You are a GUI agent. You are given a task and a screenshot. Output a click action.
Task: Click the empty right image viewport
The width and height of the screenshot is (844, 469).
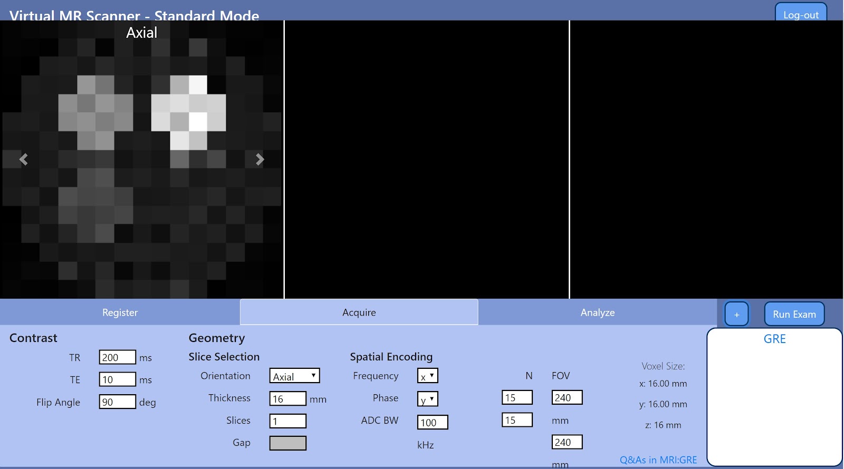point(707,159)
